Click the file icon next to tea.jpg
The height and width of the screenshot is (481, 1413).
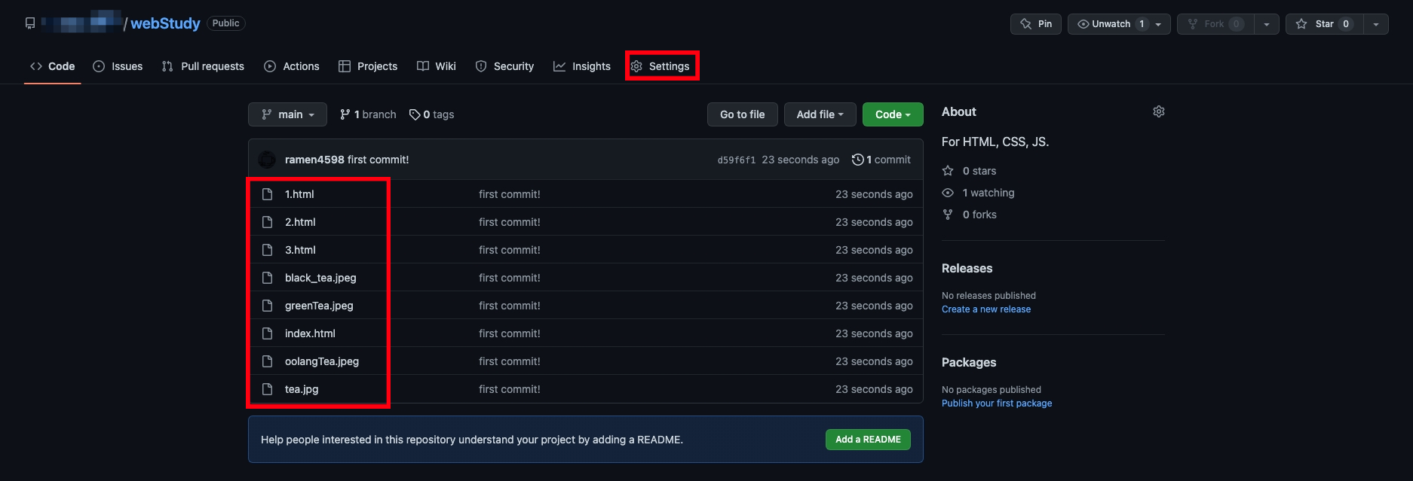267,389
